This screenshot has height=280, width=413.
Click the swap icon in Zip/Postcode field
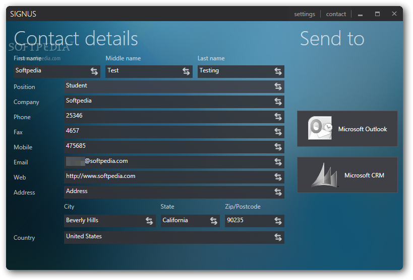[x=278, y=221]
